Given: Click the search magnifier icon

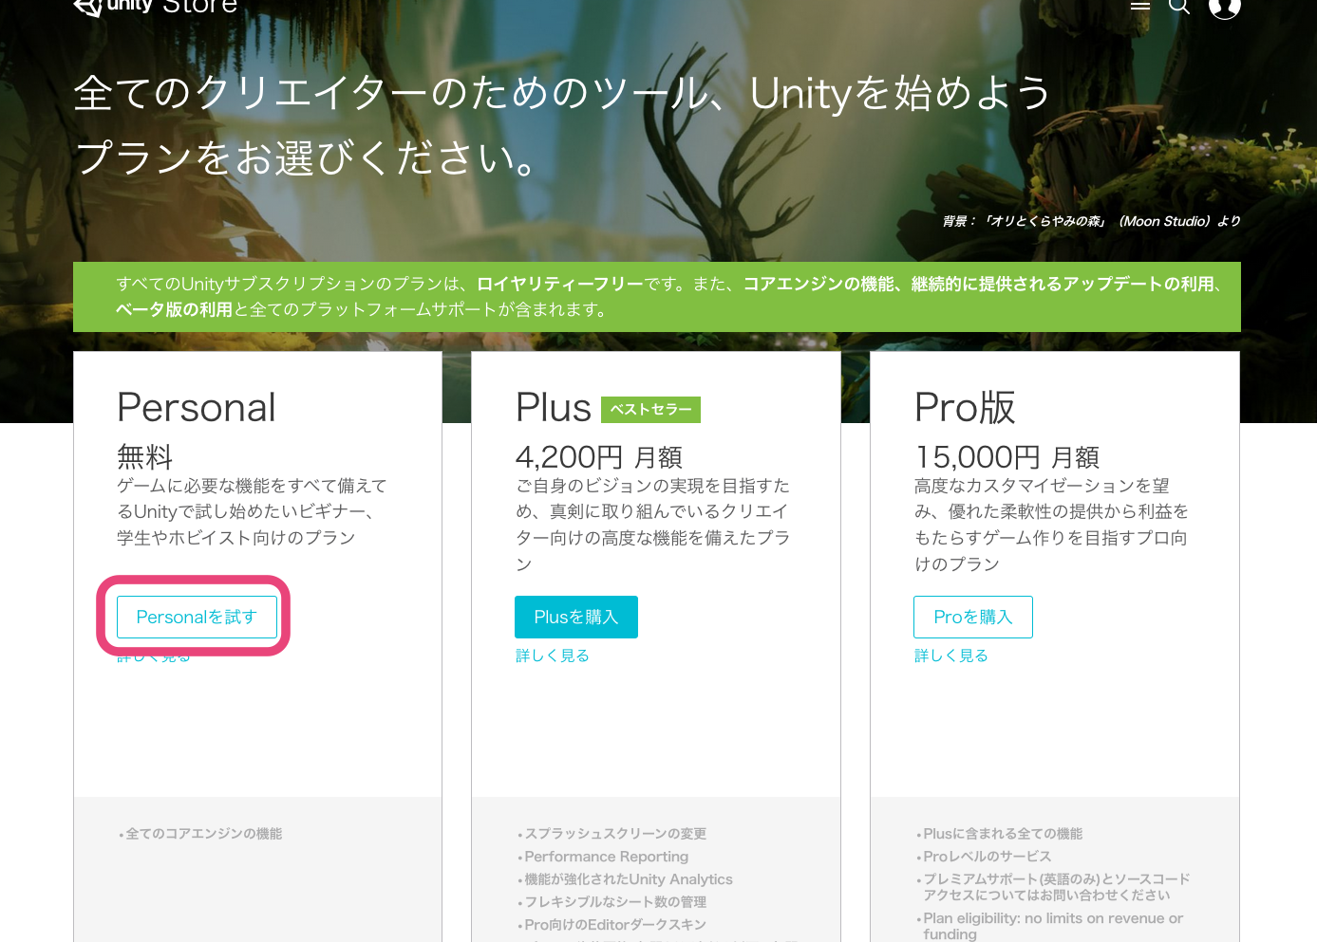Looking at the screenshot, I should pos(1179,6).
